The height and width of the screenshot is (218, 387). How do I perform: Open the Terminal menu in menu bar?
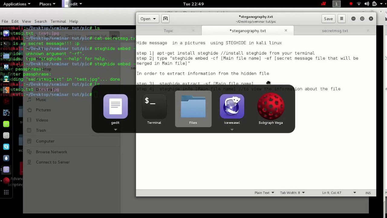pyautogui.click(x=58, y=21)
